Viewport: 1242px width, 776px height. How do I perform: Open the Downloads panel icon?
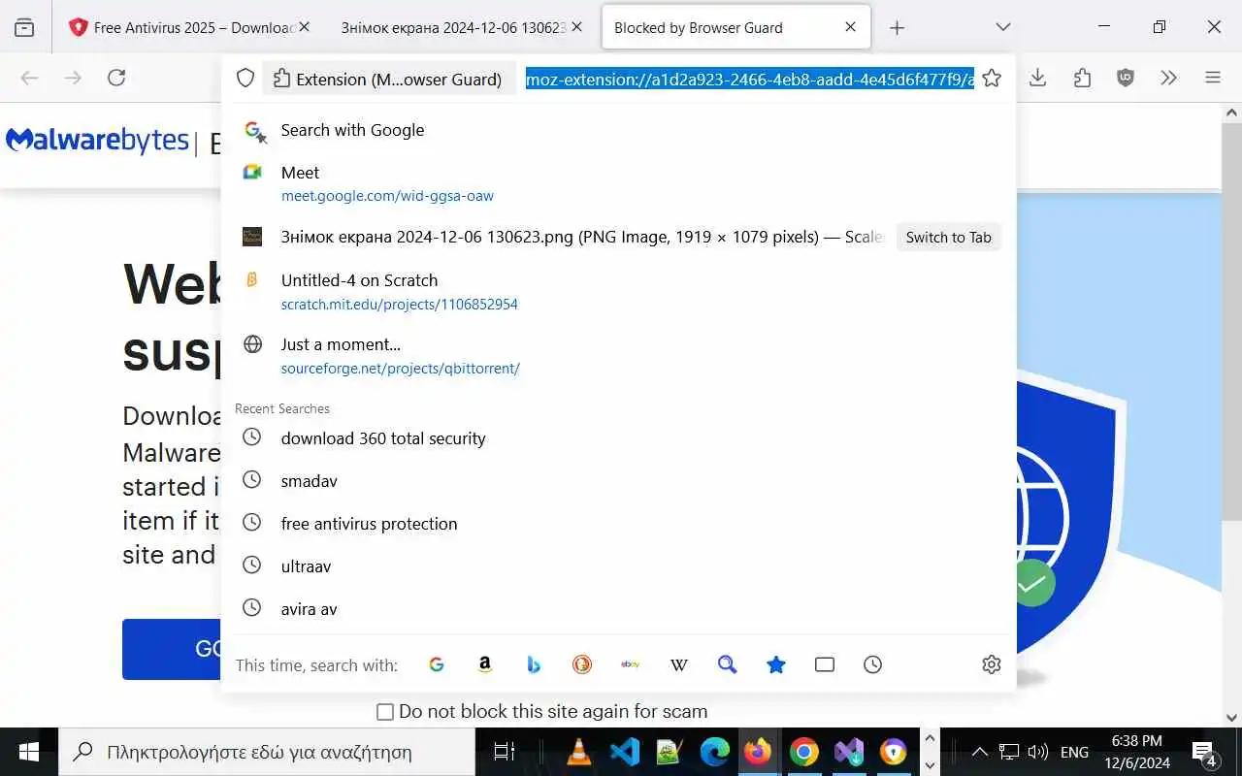[x=1038, y=78]
